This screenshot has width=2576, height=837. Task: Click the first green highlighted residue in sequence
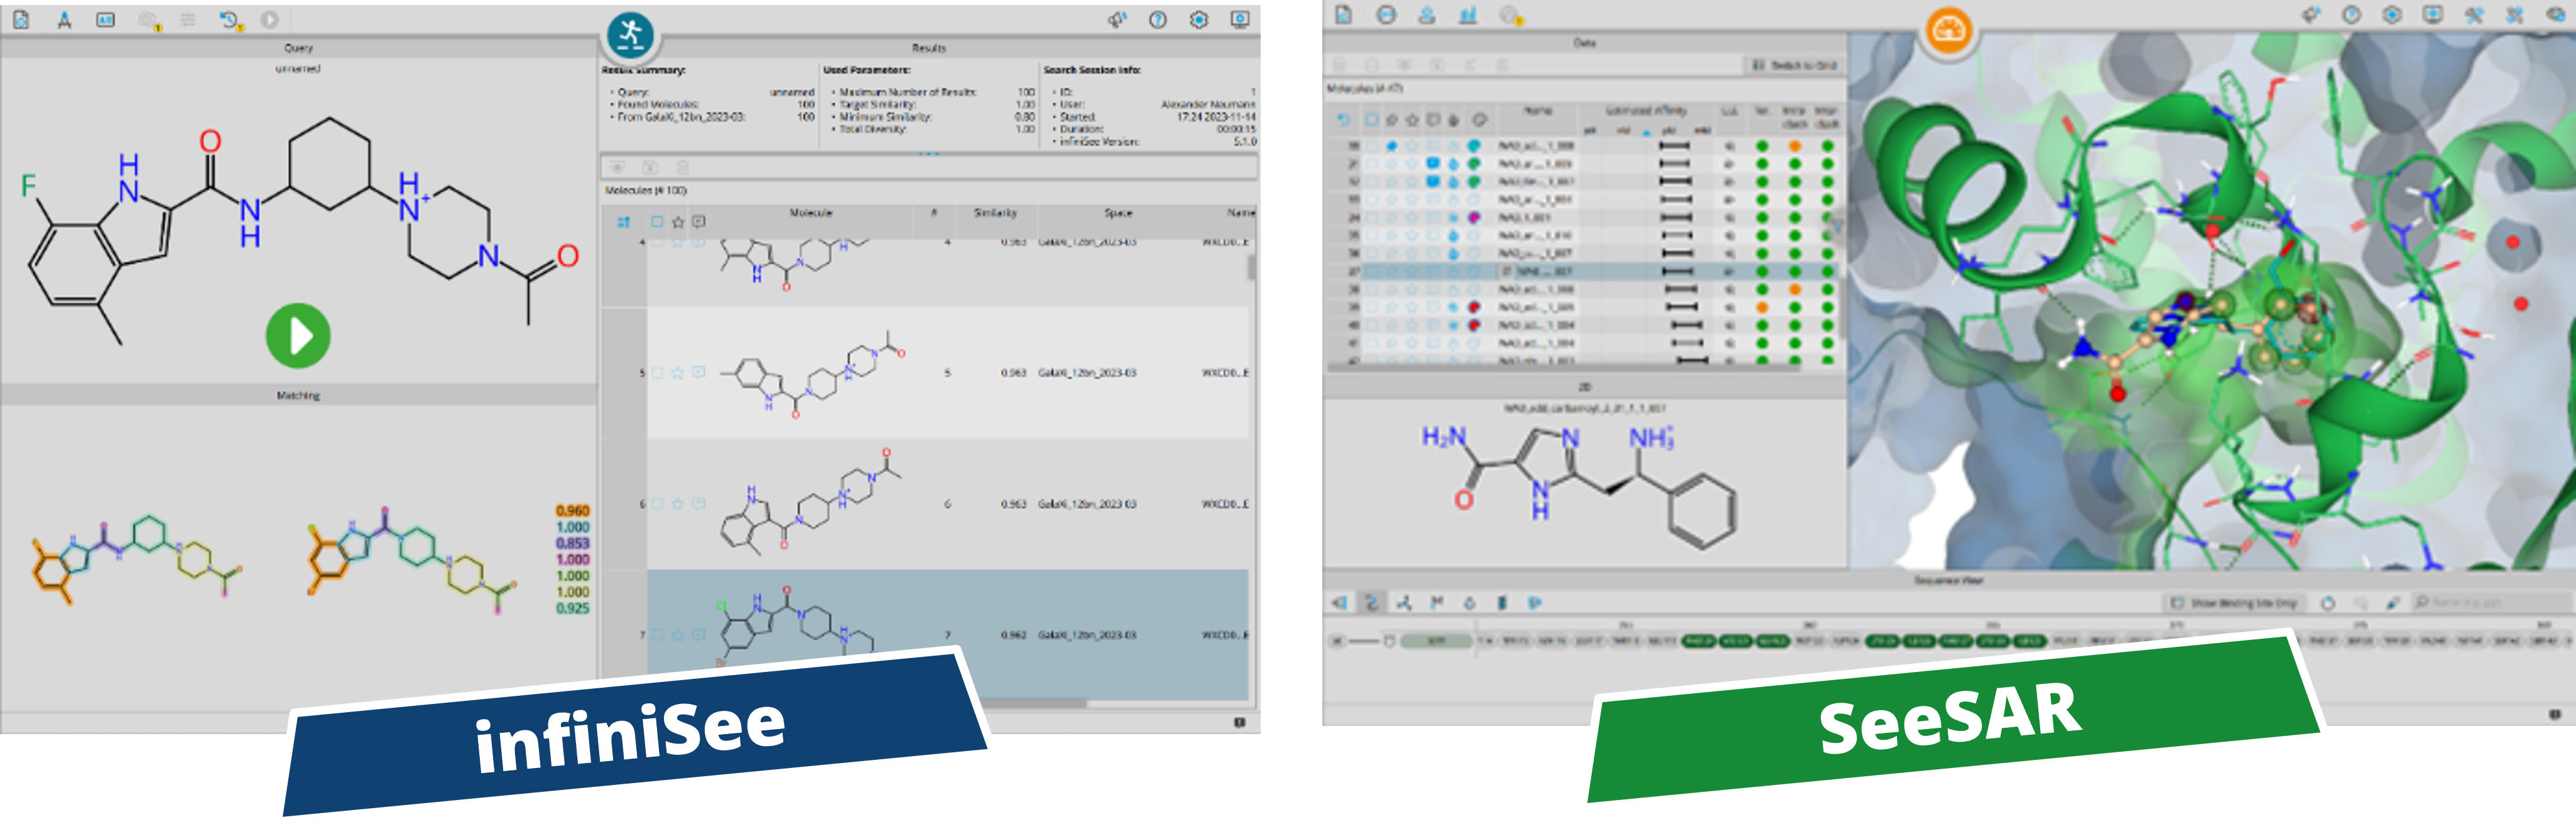pyautogui.click(x=1699, y=641)
